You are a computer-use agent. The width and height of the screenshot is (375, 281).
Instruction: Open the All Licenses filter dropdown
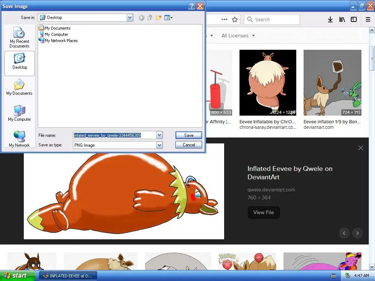point(238,35)
